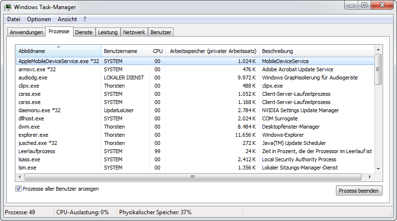Screen dimensions: 397x221
Task: Open the Optionen menu
Action: coord(39,19)
